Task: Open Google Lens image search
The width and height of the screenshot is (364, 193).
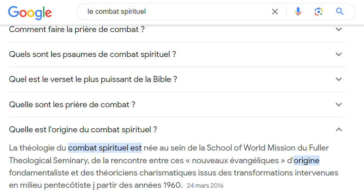Action: point(318,12)
